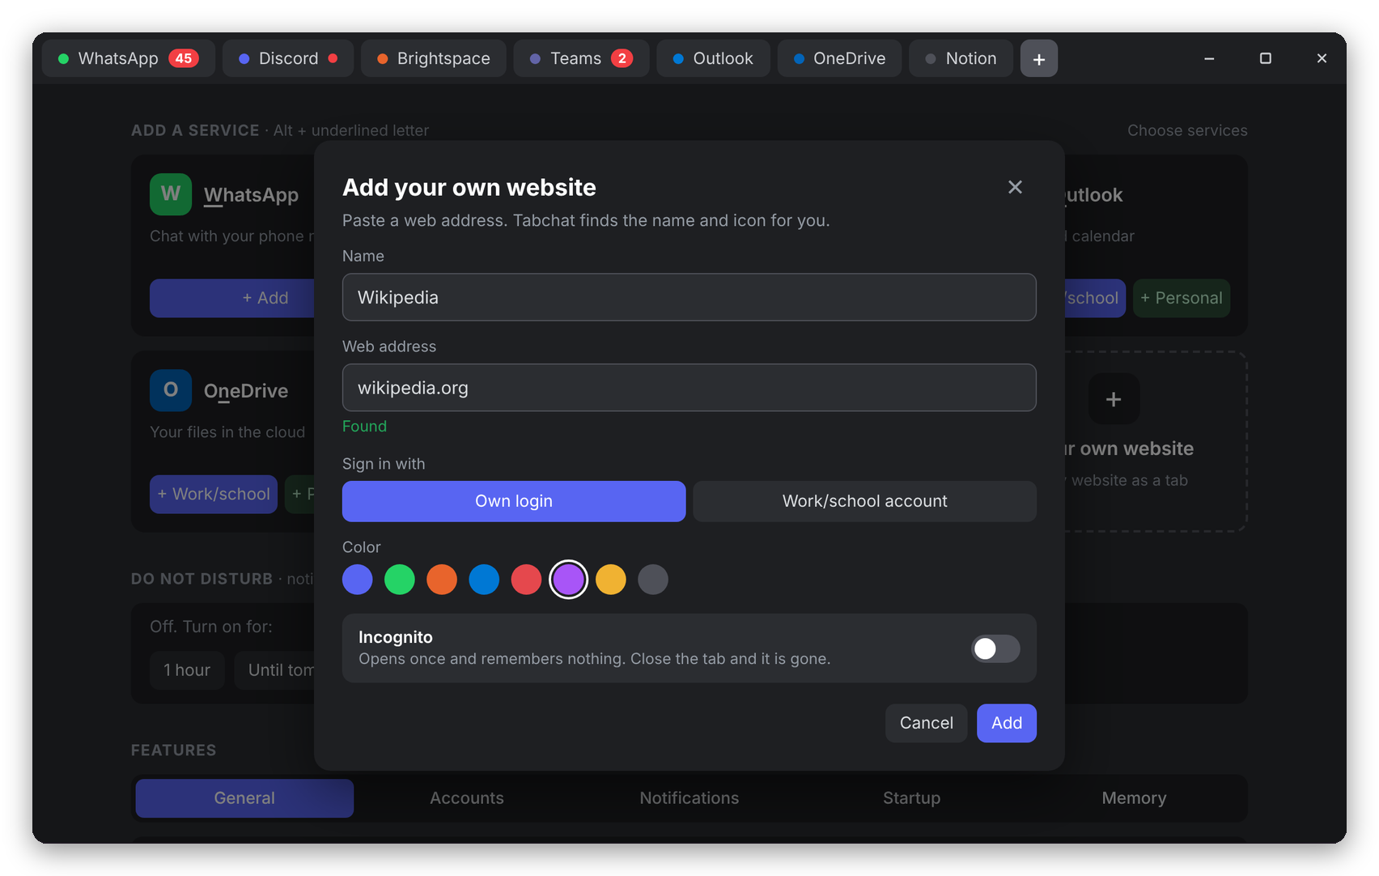
Task: Click the plus icon in the own website card
Action: pos(1114,399)
